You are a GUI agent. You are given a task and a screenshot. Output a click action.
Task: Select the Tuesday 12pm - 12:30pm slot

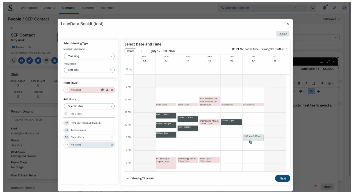[187, 128]
